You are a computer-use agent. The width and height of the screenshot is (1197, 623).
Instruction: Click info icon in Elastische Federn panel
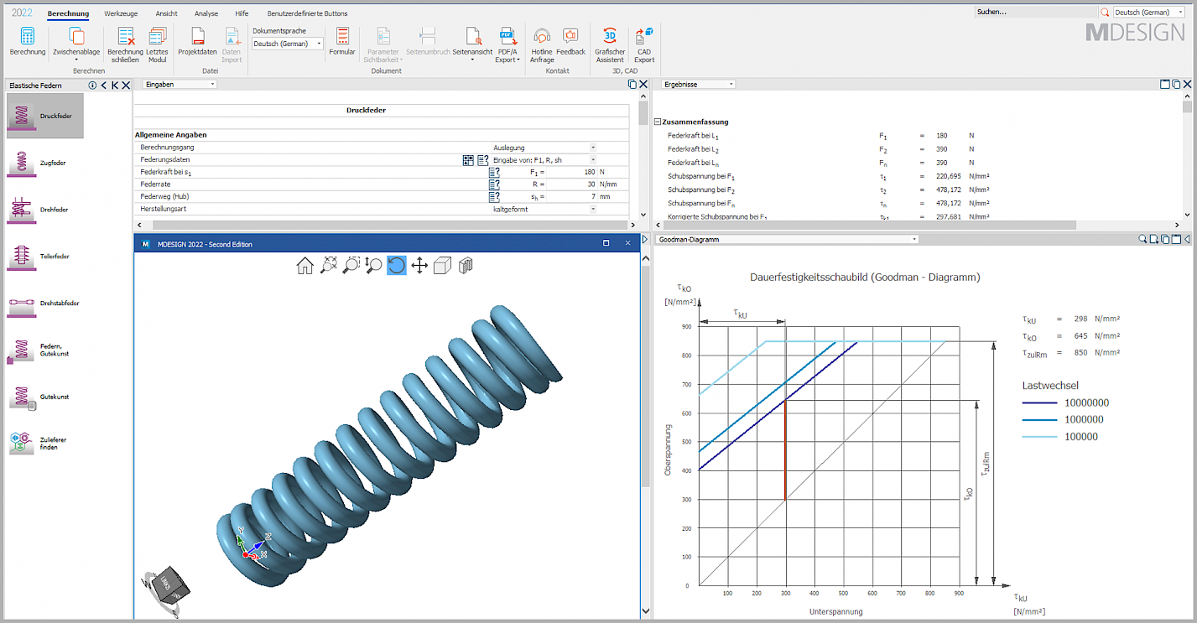click(92, 85)
